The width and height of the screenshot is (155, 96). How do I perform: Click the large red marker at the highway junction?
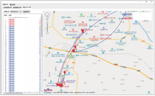point(73,51)
